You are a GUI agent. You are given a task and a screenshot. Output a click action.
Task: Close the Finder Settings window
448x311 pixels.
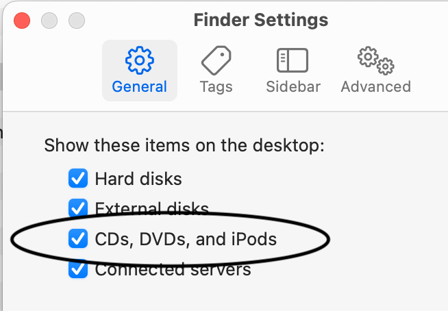22,20
